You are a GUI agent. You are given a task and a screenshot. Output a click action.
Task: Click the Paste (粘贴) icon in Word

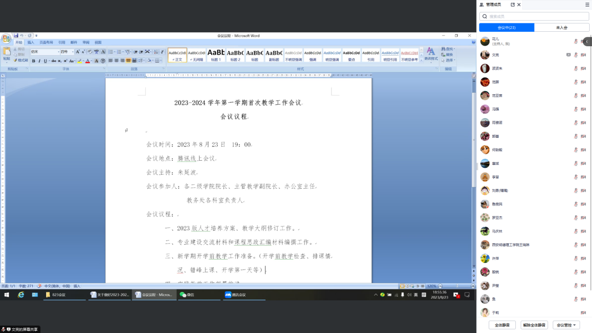(x=7, y=52)
